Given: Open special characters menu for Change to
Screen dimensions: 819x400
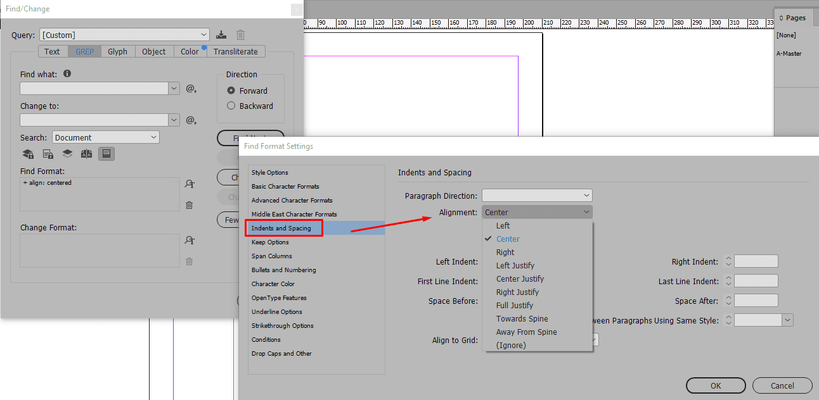Looking at the screenshot, I should coord(191,120).
